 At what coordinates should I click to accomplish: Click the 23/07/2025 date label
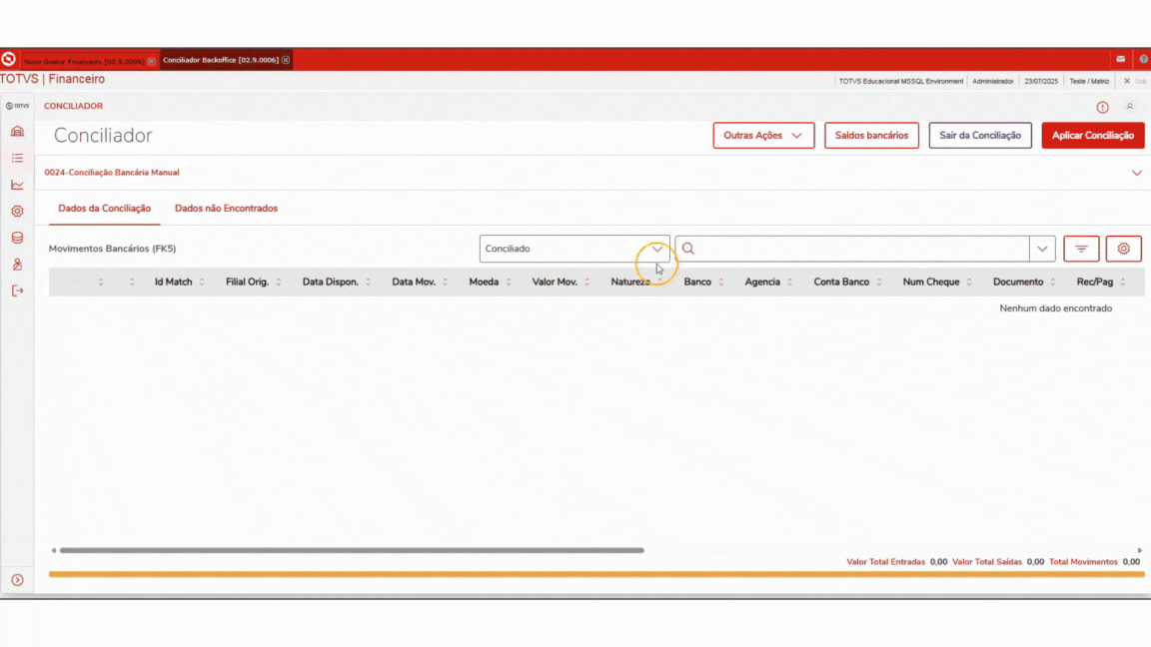[x=1041, y=82]
